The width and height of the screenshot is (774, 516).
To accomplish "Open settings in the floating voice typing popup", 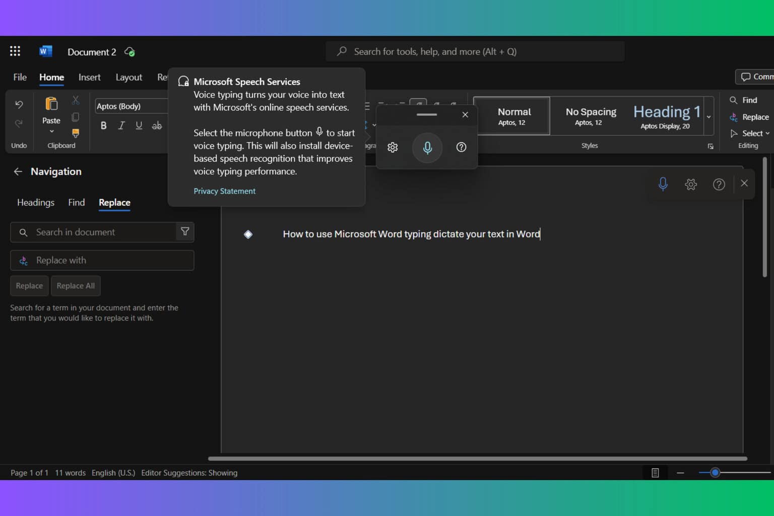I will tap(393, 147).
